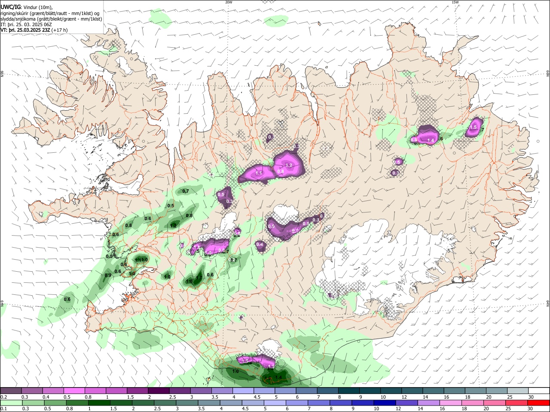Click the '0.4' snow value on the map
This screenshot has width=550, height=412.
[x=260, y=244]
